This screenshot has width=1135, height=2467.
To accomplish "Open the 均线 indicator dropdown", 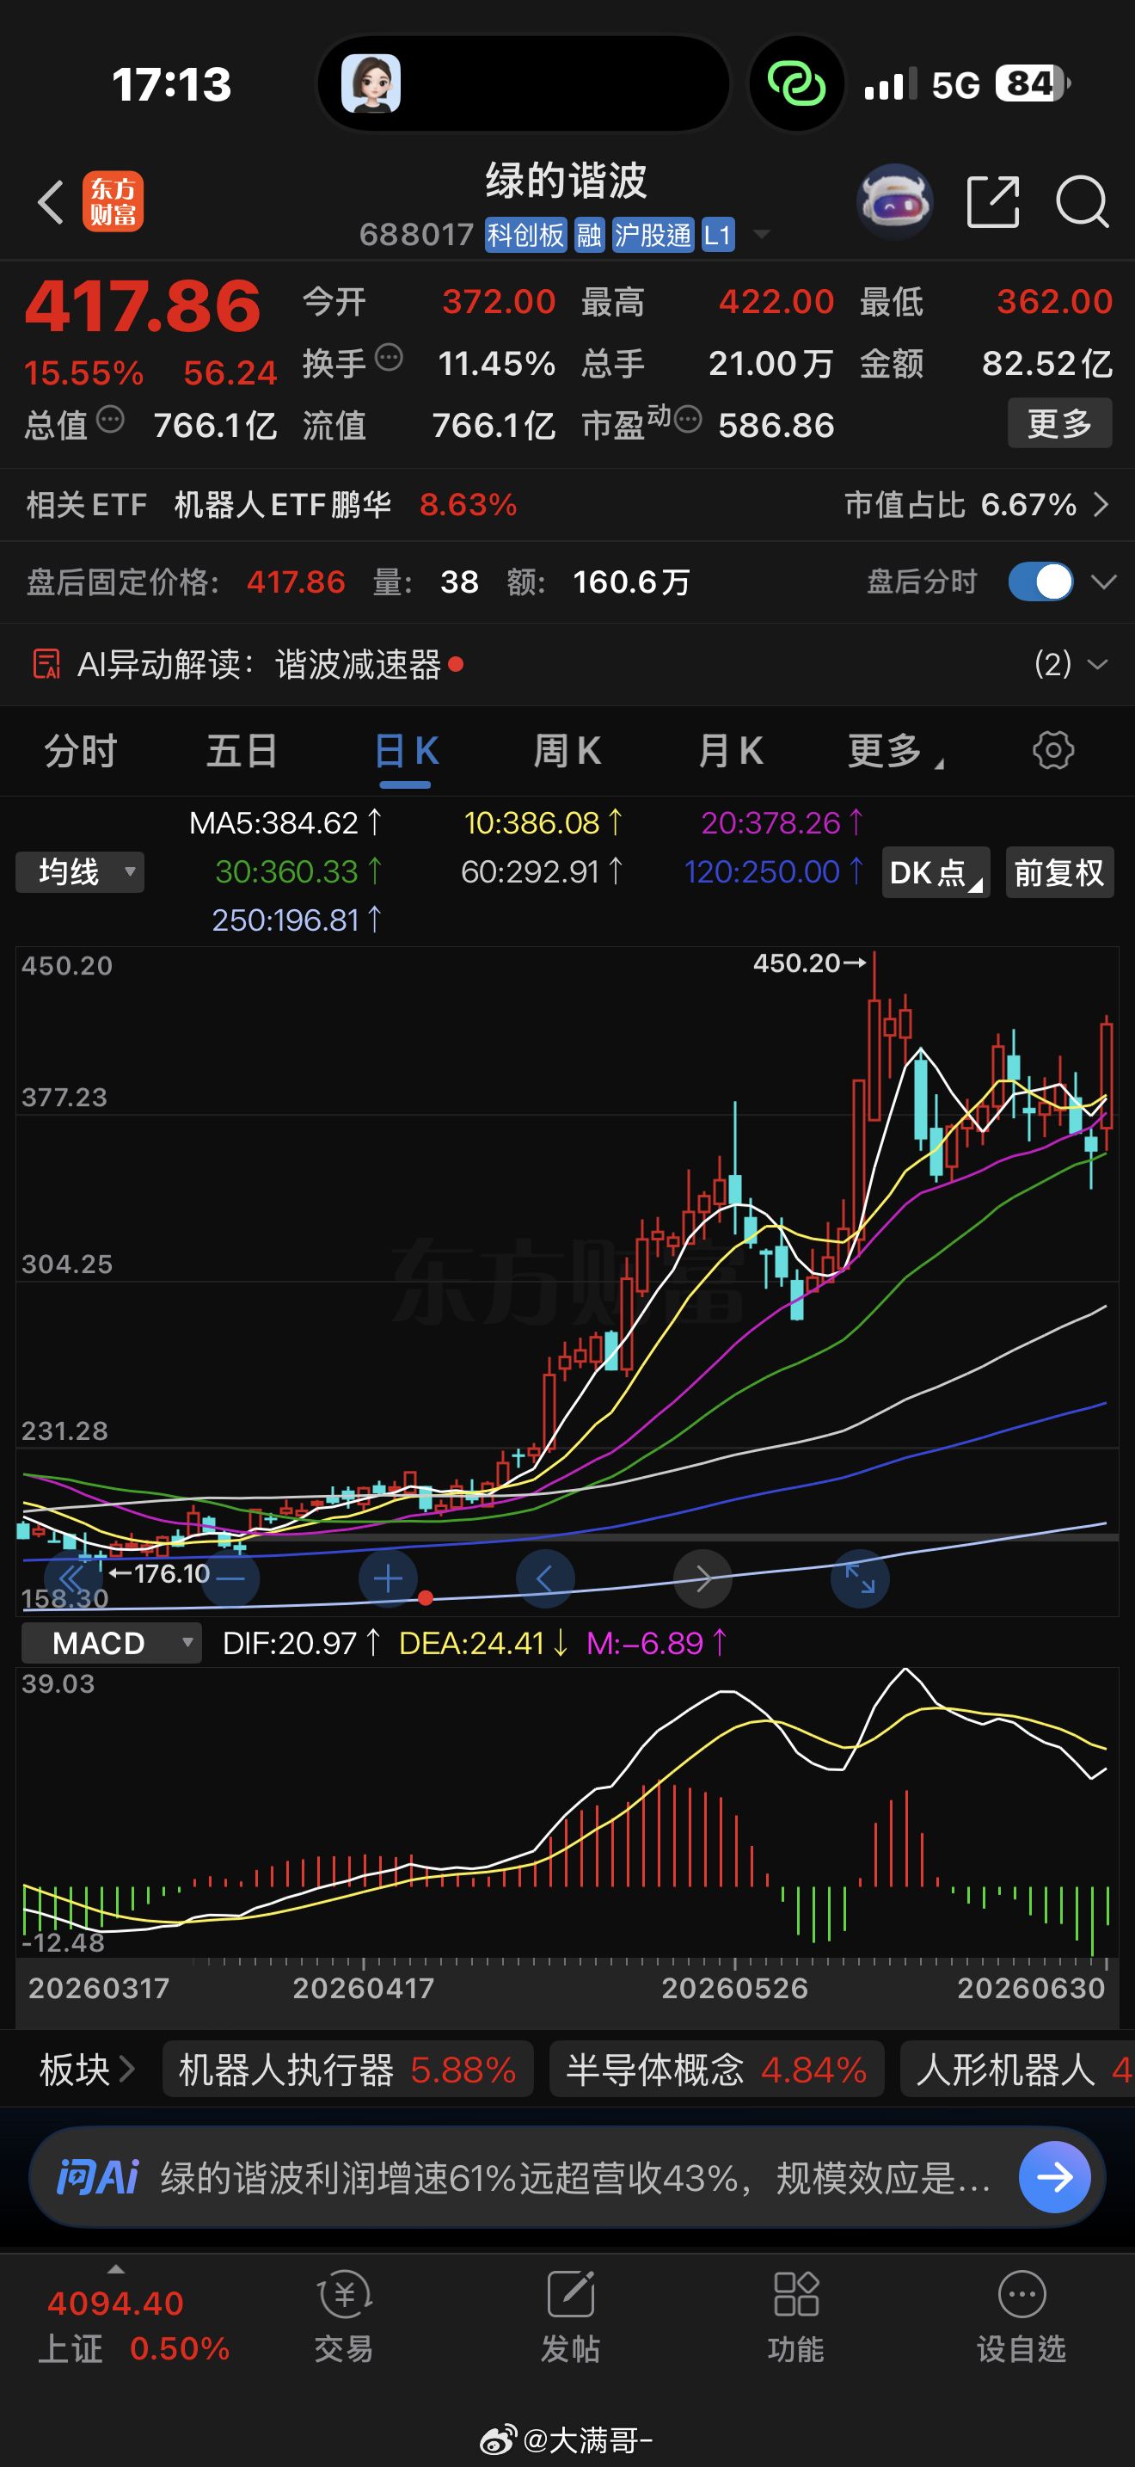I will pyautogui.click(x=80, y=872).
